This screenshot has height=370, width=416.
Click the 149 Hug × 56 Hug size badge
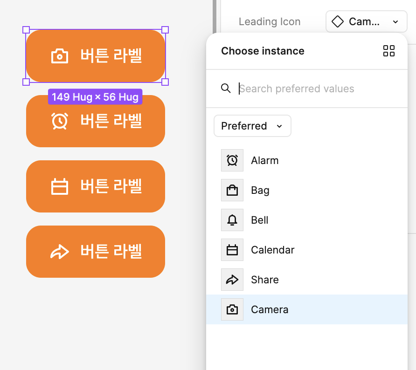[x=95, y=97]
